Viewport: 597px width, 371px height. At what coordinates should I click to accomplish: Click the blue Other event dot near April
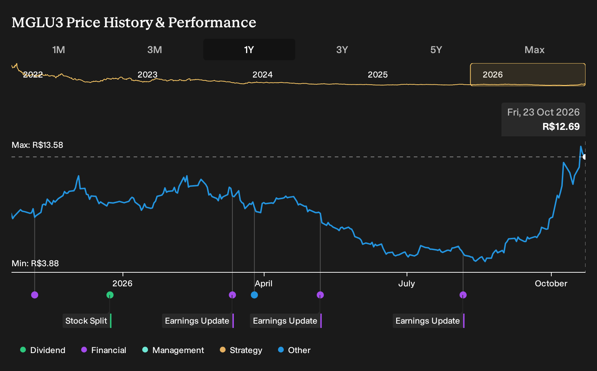(x=254, y=295)
